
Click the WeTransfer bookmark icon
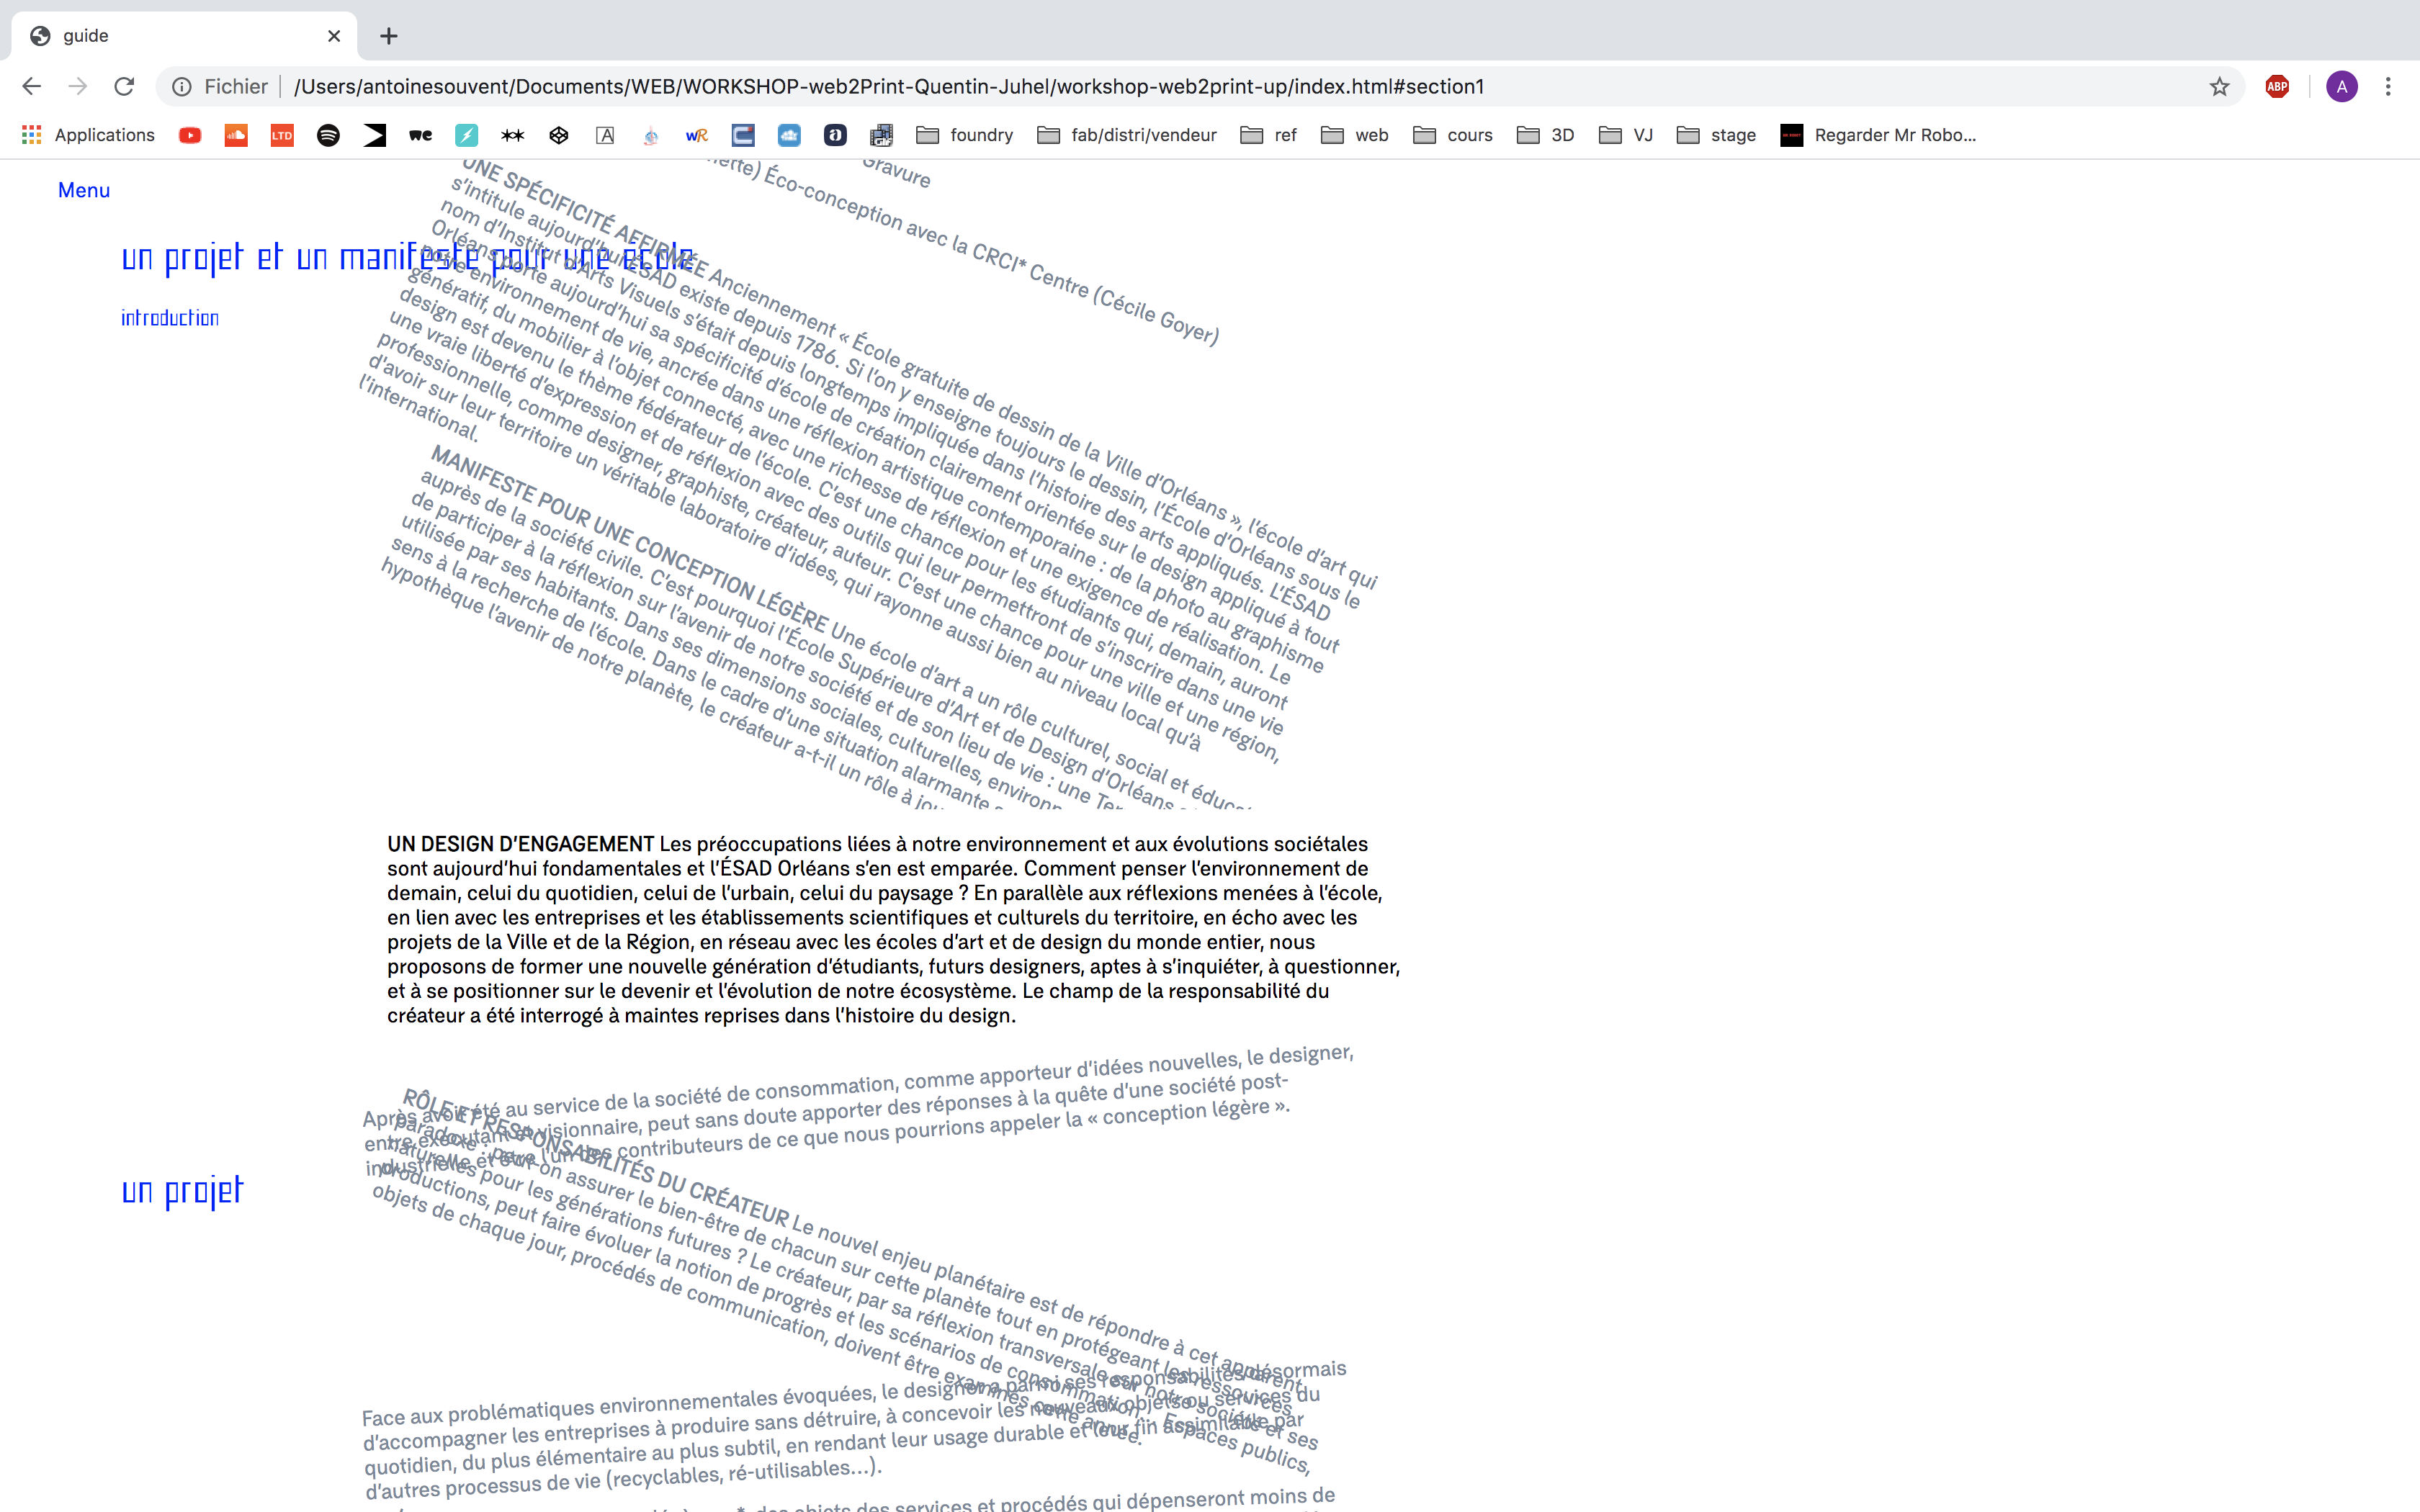[421, 135]
